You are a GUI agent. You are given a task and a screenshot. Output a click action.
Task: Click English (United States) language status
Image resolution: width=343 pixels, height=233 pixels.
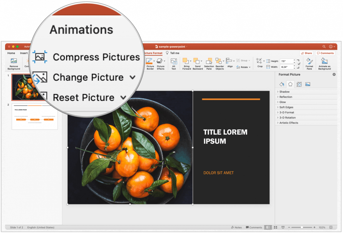(41, 227)
